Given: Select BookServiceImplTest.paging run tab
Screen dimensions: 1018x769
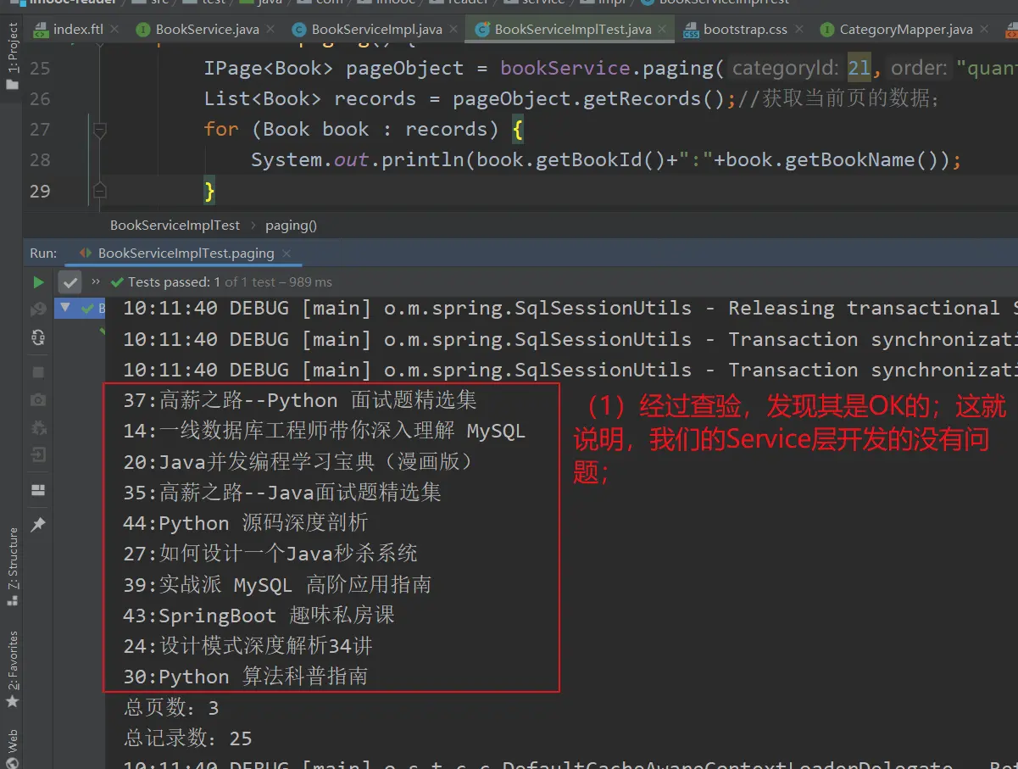Looking at the screenshot, I should click(186, 253).
